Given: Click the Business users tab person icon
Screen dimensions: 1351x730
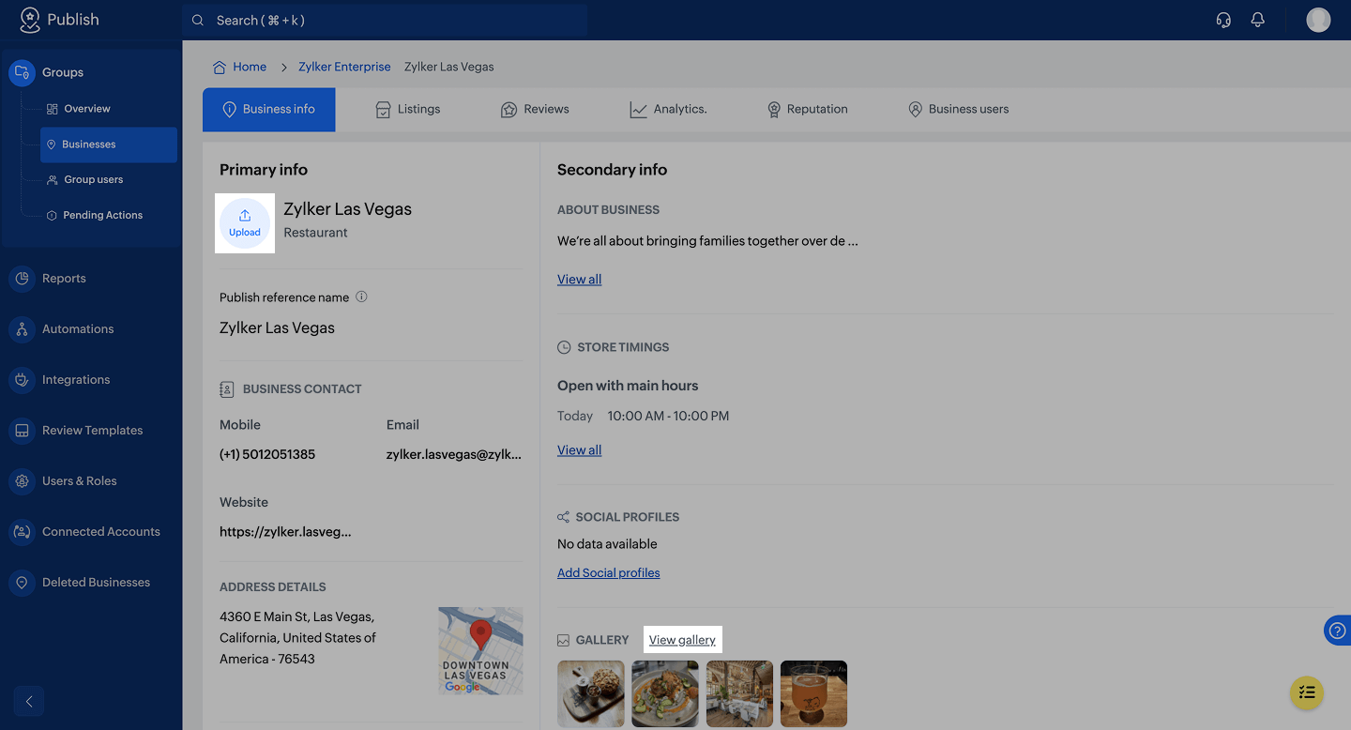Looking at the screenshot, I should [x=916, y=110].
